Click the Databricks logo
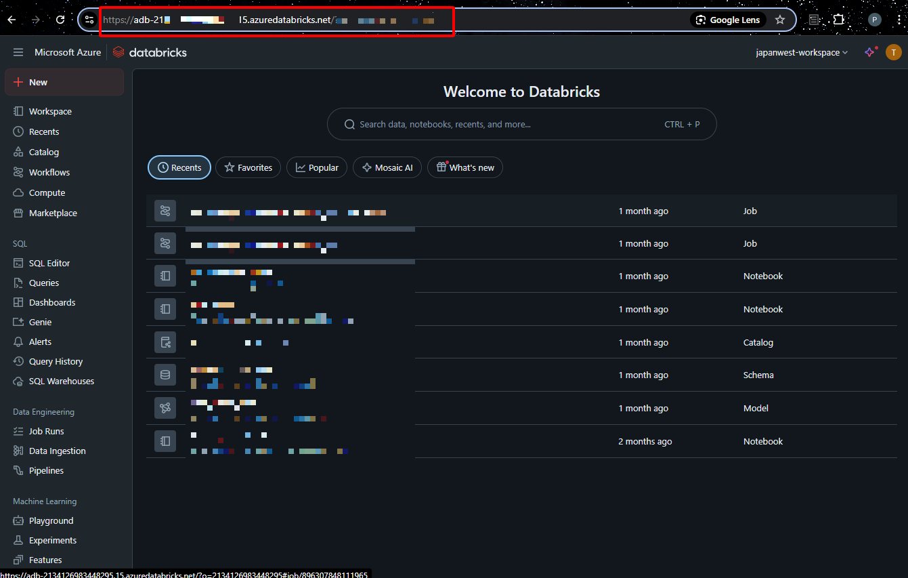Viewport: 908px width, 578px height. 150,52
